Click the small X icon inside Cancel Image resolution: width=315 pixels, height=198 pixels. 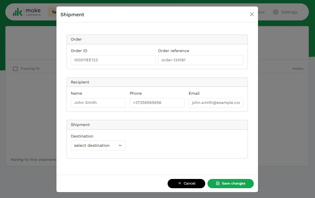click(x=180, y=183)
